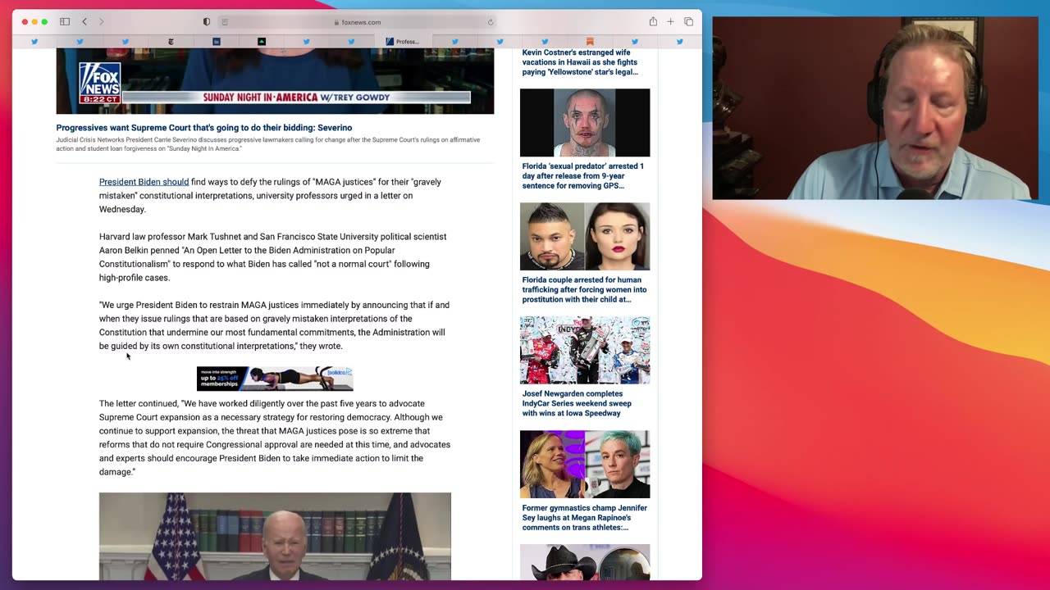1050x590 pixels.
Task: Click the 'move into strength' membership ad banner
Action: 275,379
